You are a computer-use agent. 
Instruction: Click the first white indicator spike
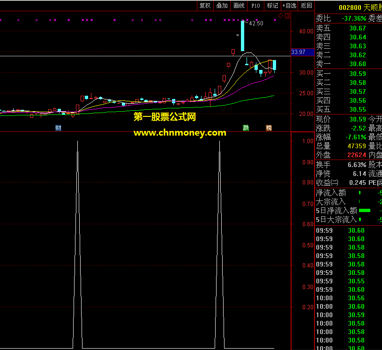pyautogui.click(x=78, y=244)
